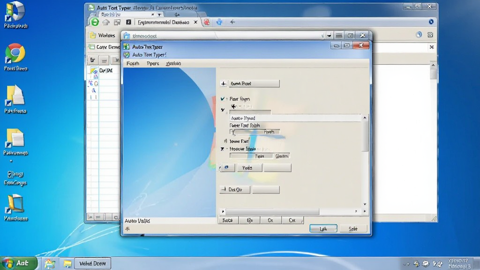Screen dimensions: 480x270
Task: Click the flag tray icon left of the clock
Action: point(438,263)
